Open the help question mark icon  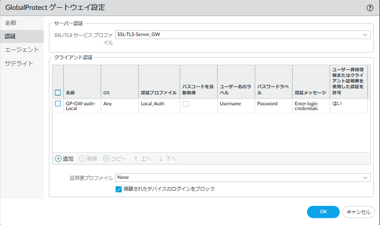370,8
